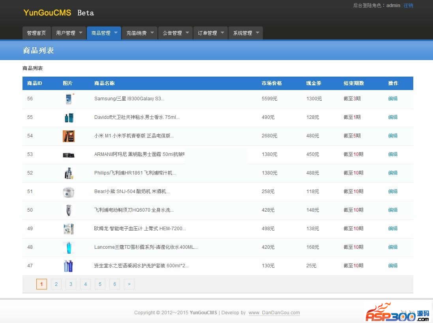
Task: Click 注销 to log out
Action: click(x=408, y=6)
